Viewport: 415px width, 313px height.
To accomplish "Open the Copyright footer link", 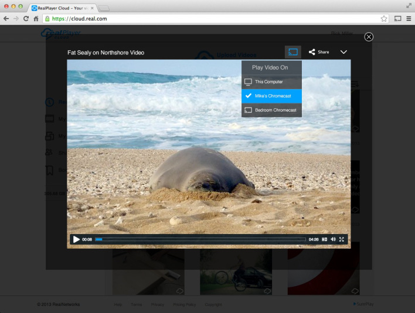I will click(x=213, y=305).
